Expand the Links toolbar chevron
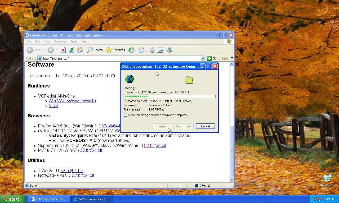Viewport: 339px width, 203px height. (x=232, y=57)
